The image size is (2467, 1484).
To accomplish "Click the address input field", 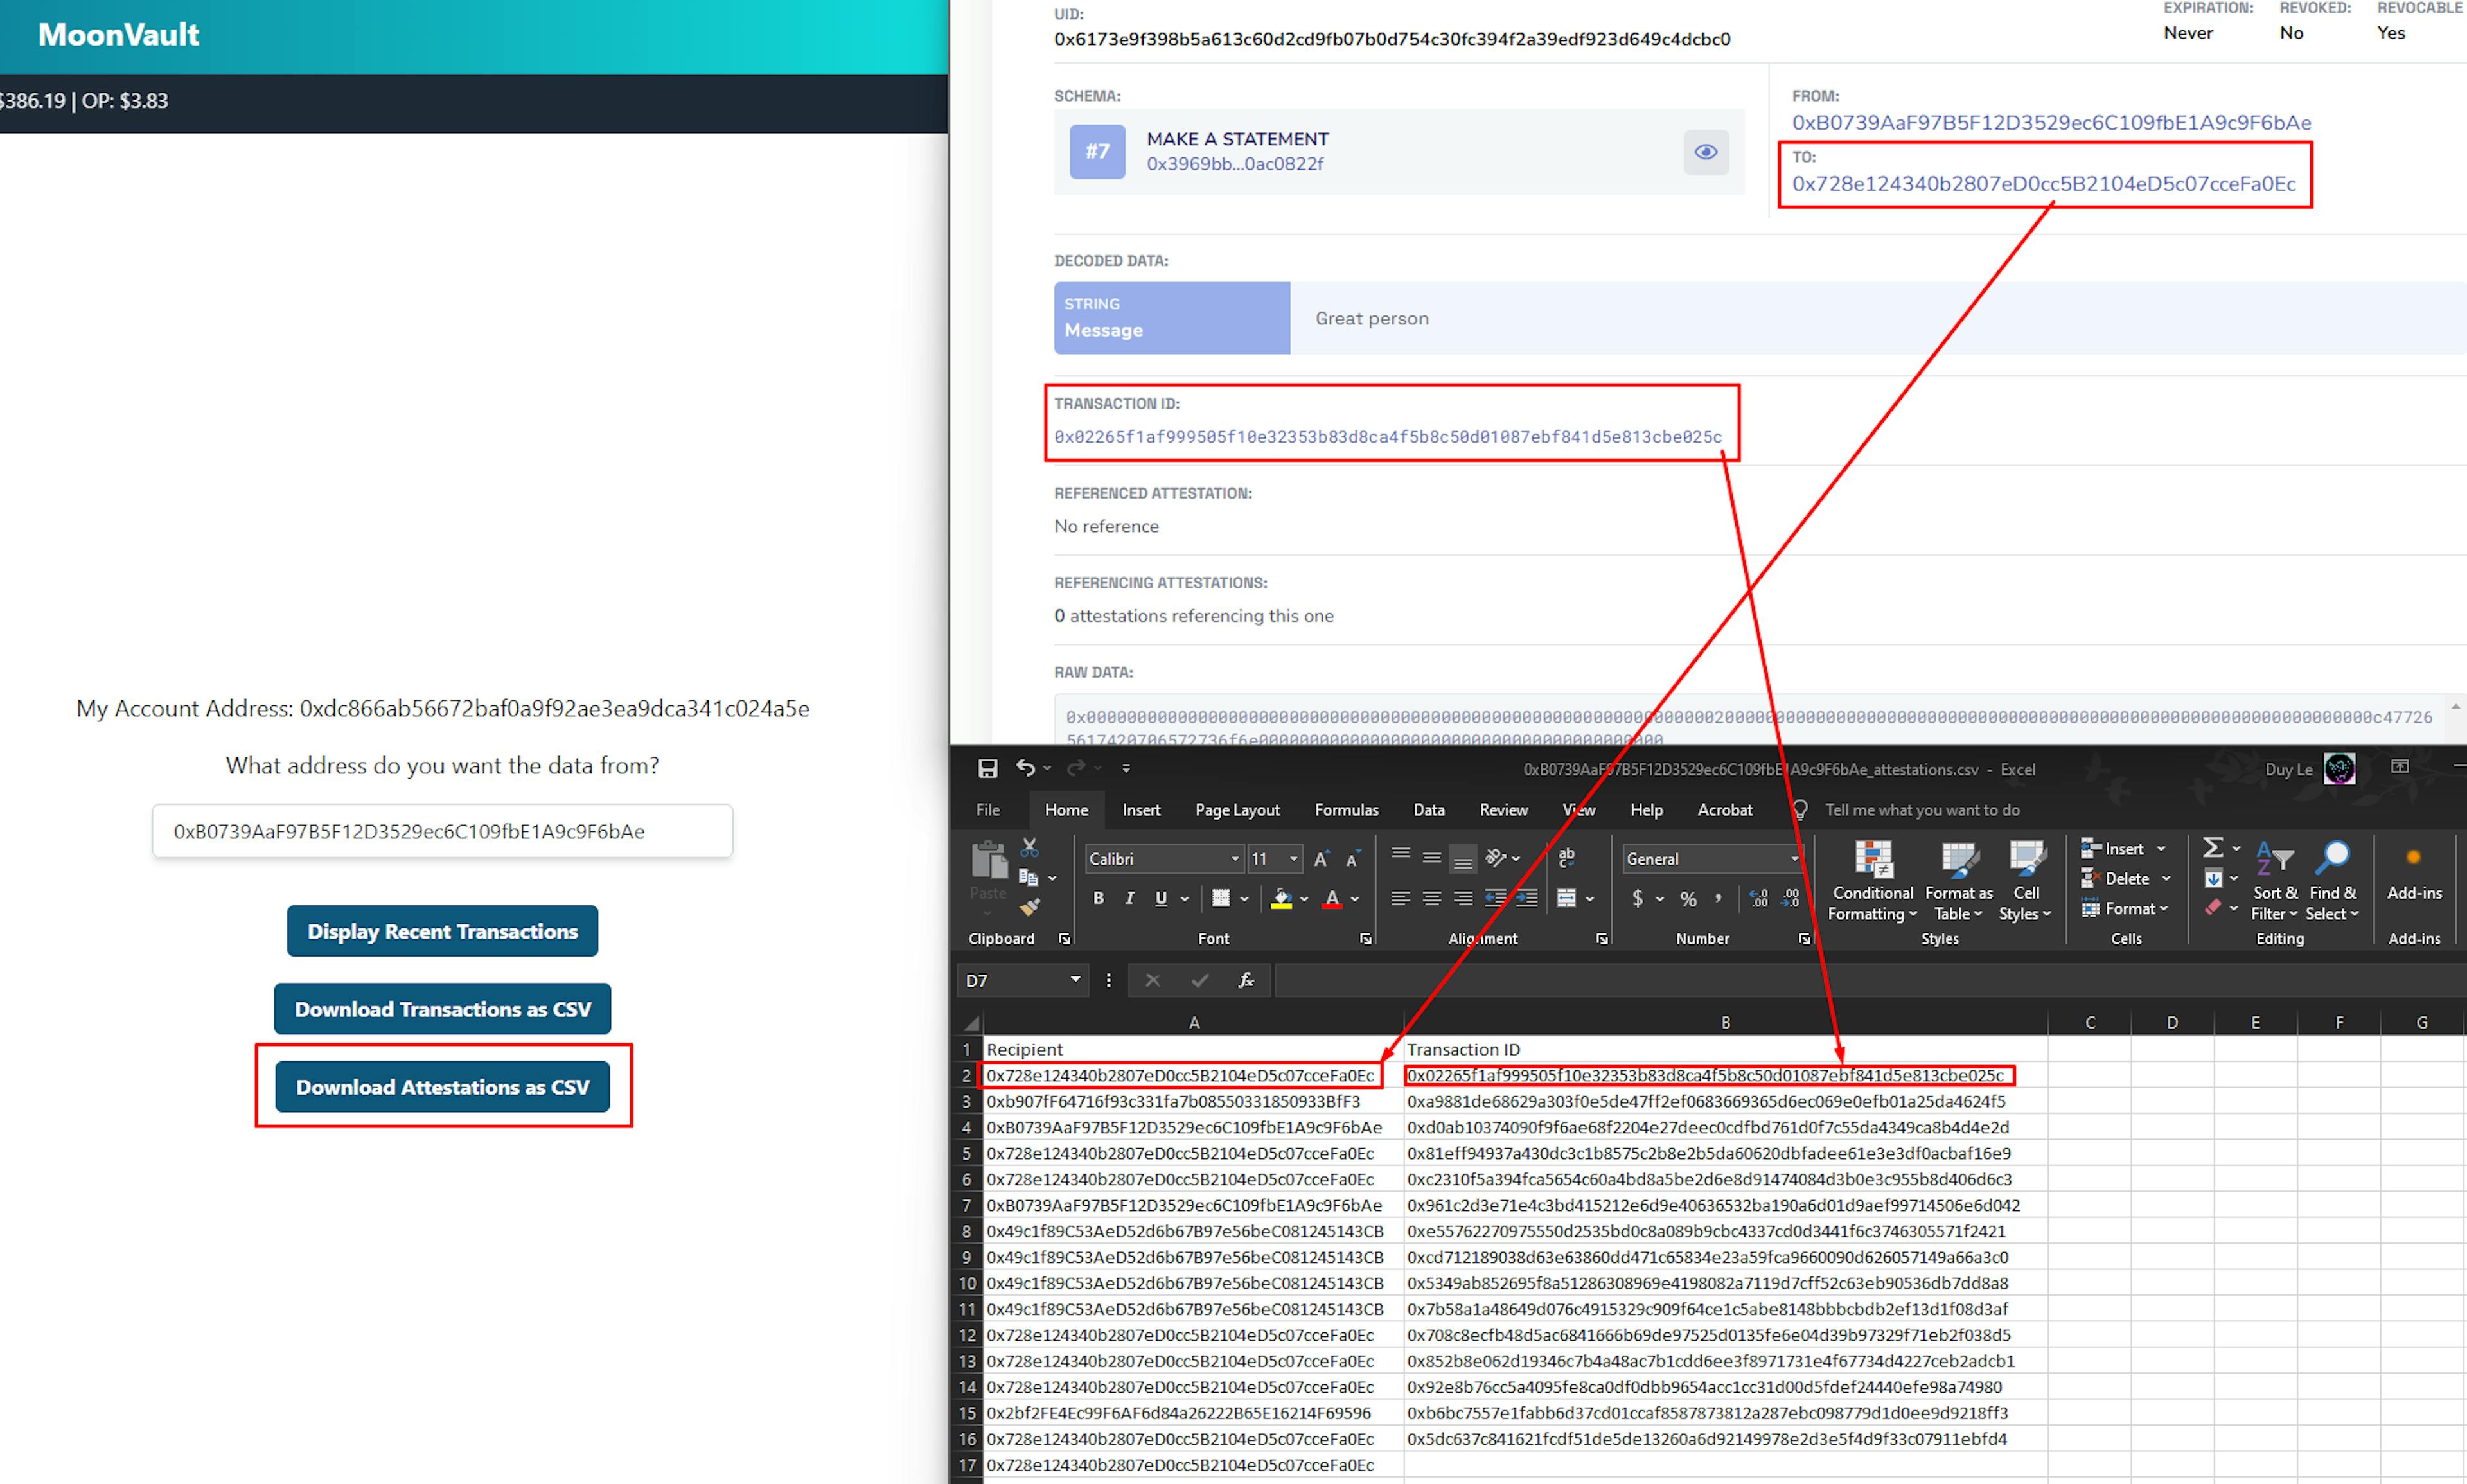I will coord(442,831).
